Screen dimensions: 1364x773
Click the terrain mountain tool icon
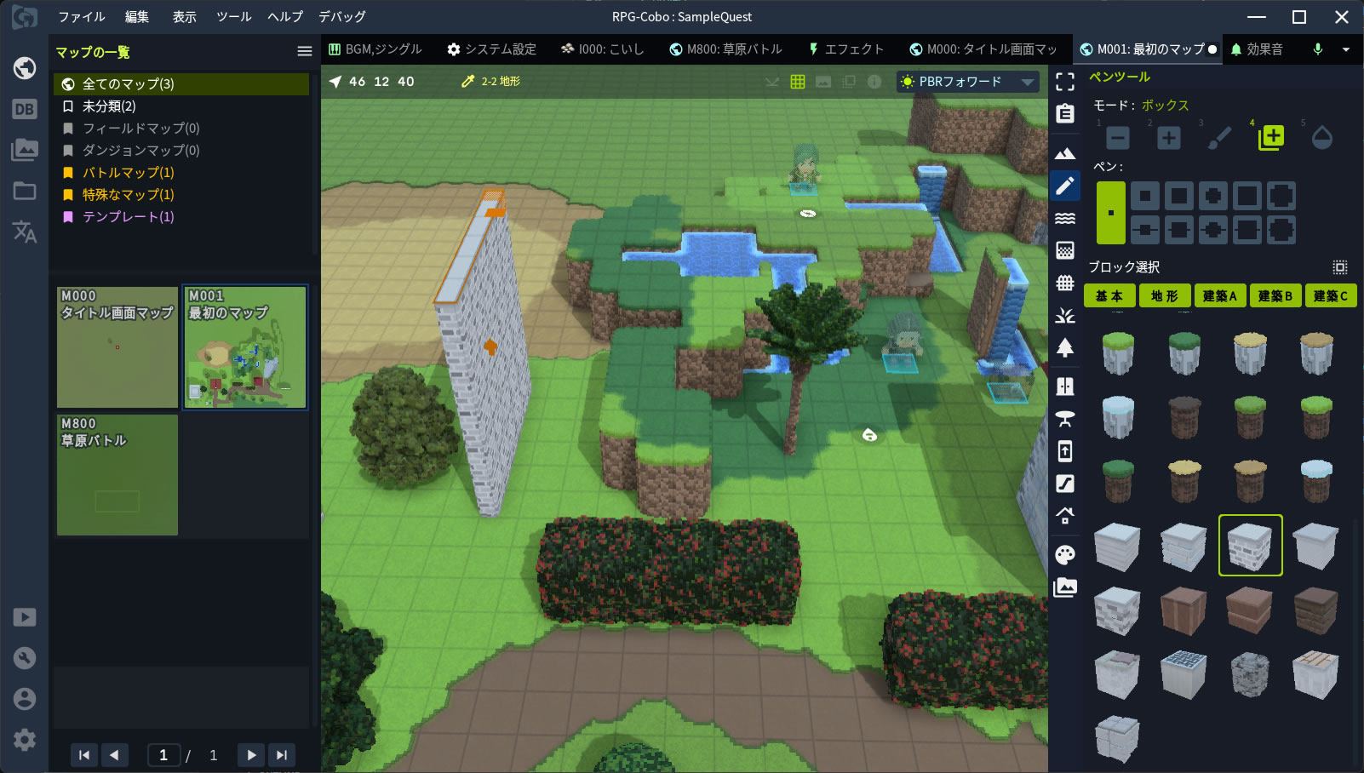pyautogui.click(x=1065, y=153)
